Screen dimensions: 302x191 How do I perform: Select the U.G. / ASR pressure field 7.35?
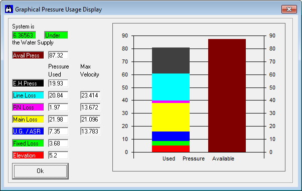58,131
